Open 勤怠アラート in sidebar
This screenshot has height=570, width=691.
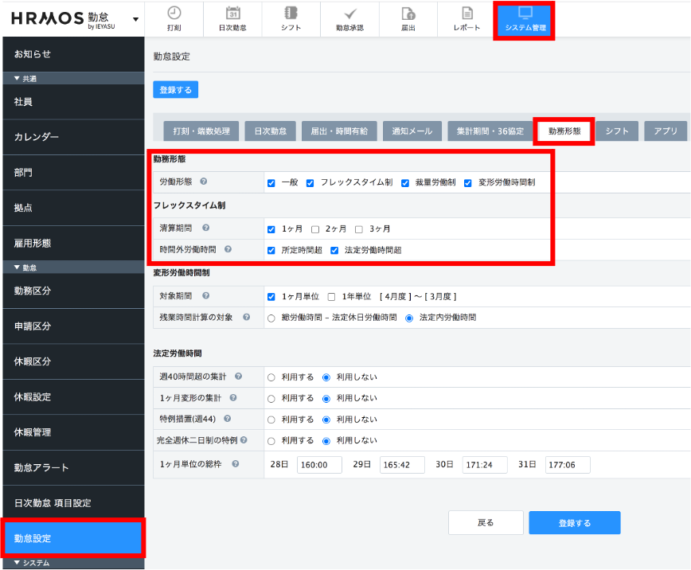coord(73,468)
